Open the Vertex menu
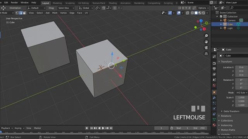 coord(63,13)
